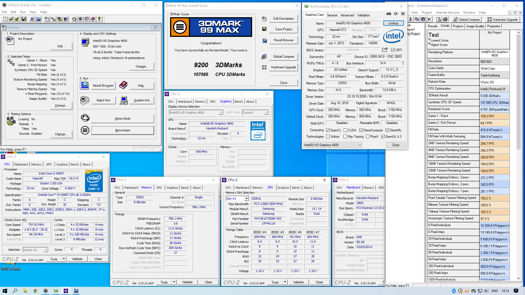Click the Chrome icon on the taskbar
Screen dimensions: 525x295
pyautogui.click(x=35, y=291)
